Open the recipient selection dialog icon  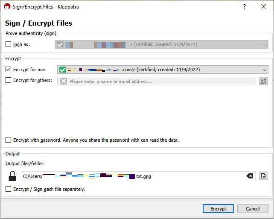pos(263,81)
